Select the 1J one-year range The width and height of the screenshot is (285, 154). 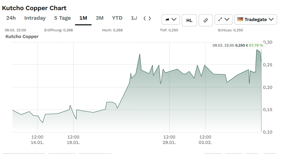pos(134,18)
